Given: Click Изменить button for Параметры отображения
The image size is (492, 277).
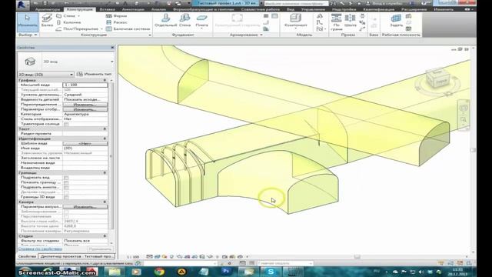Looking at the screenshot, I should coord(85,109).
